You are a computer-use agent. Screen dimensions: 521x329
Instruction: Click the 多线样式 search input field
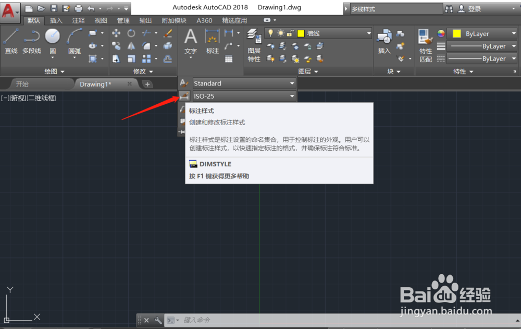[396, 9]
